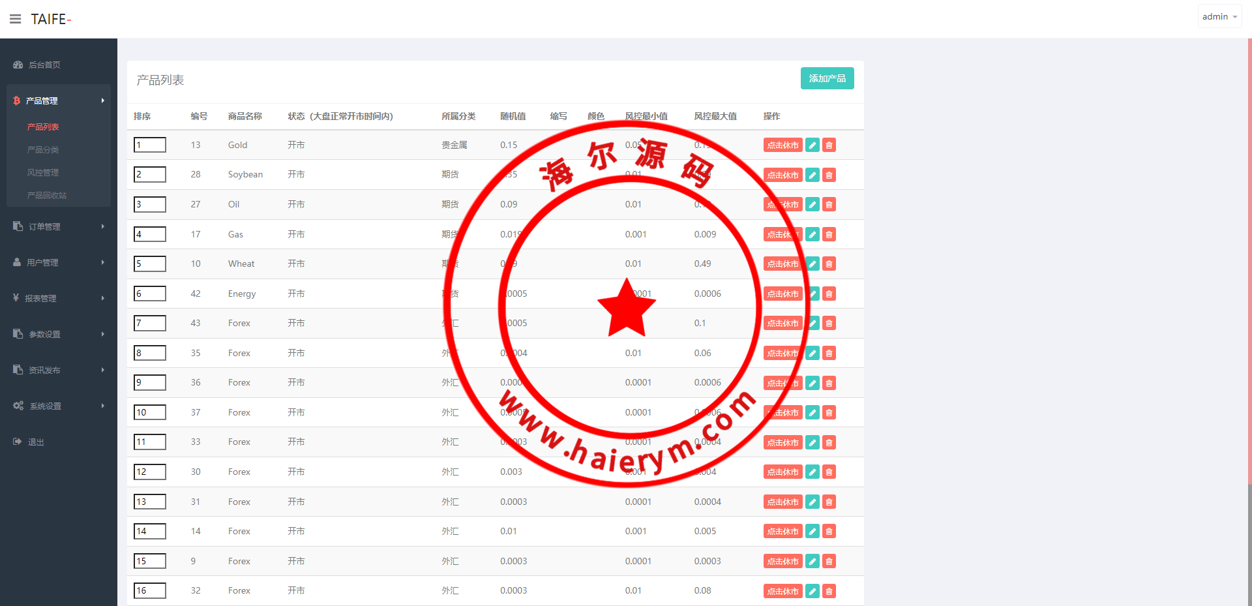1252x606 pixels.
Task: Open 产品分类 in the sidebar submenu
Action: click(x=43, y=149)
